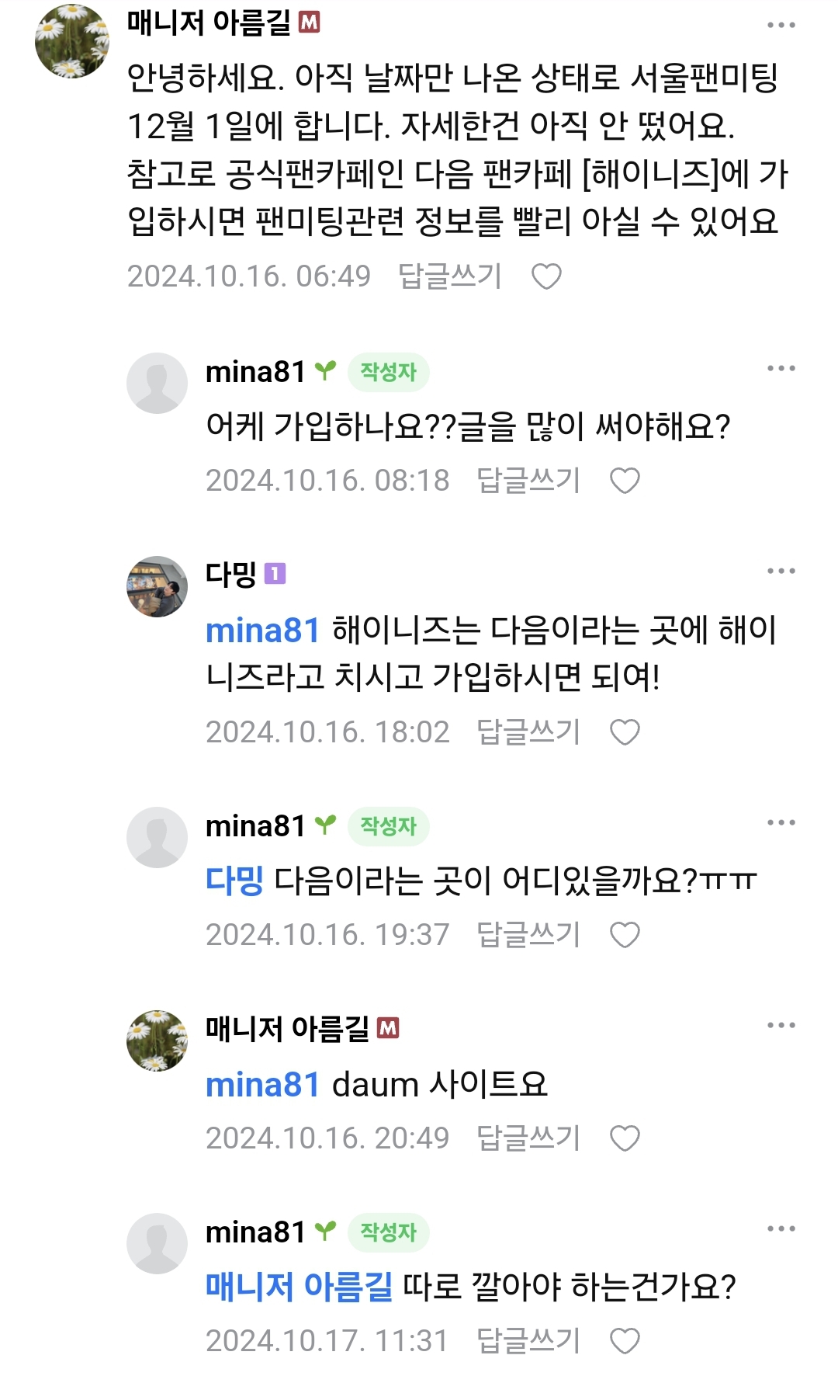The height and width of the screenshot is (1376, 838).
Task: Open the blue 다밍 mention link
Action: point(234,881)
